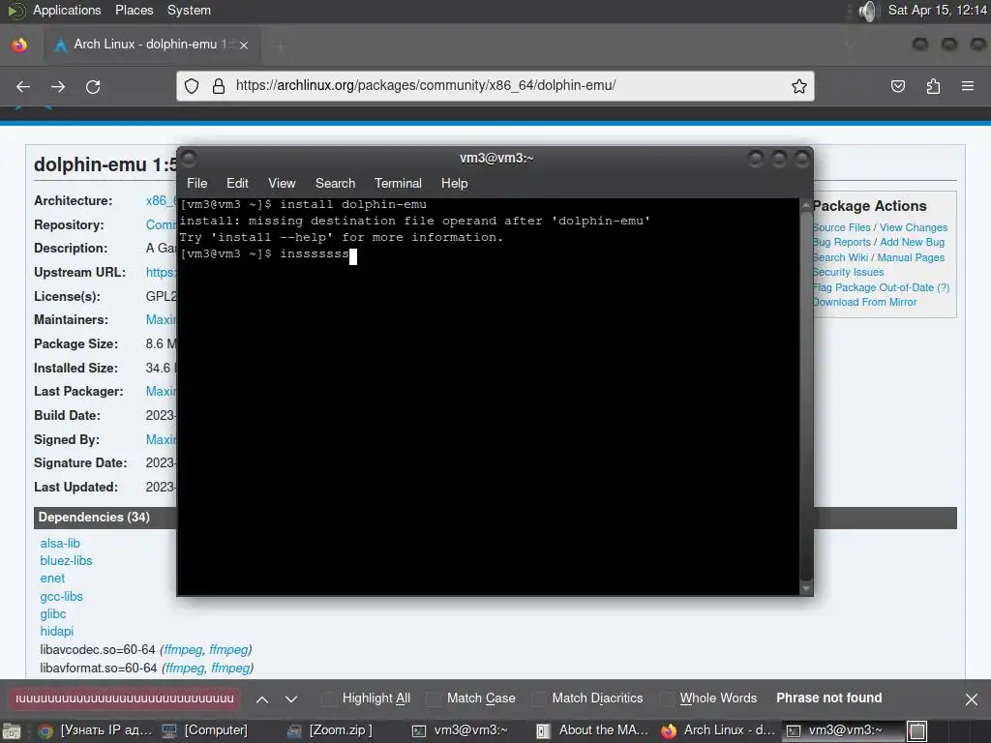Open the System menu

click(189, 10)
